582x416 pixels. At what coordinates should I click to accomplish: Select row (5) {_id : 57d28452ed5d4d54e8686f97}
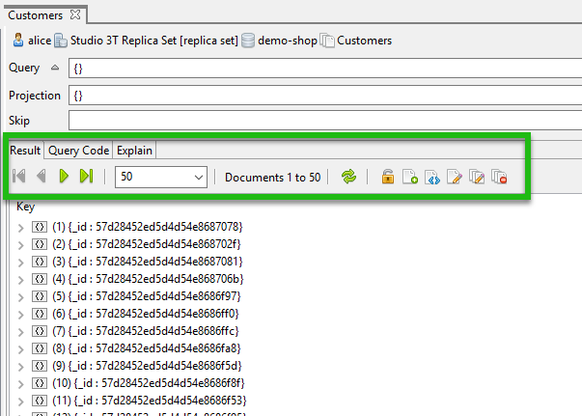[147, 296]
